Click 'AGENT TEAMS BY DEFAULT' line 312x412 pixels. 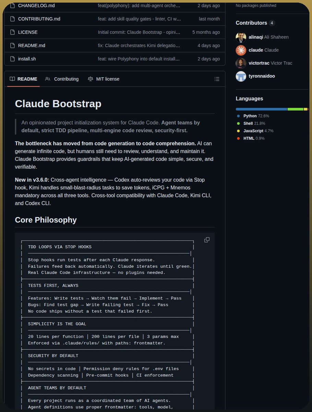[57, 388]
